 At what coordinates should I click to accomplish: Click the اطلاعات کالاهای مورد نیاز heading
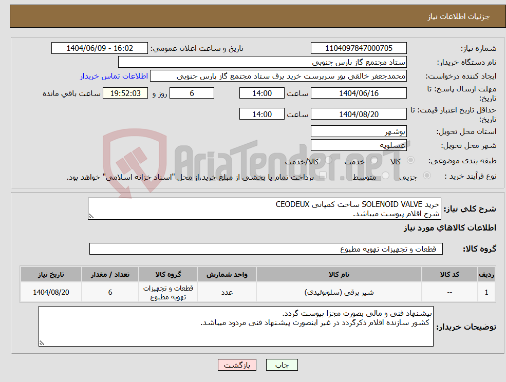[x=449, y=228]
